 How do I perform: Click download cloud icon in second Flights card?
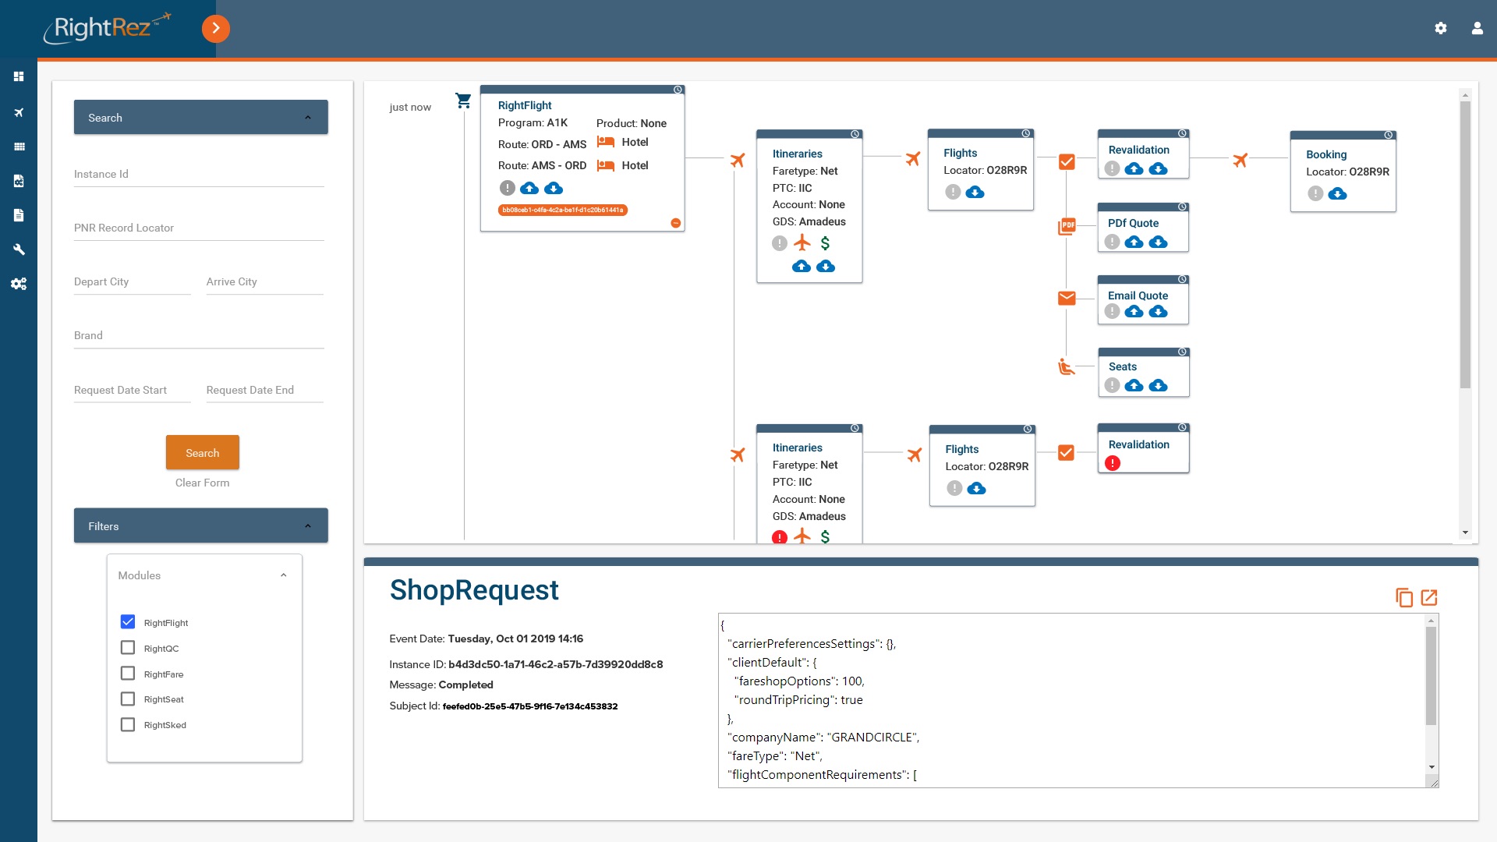(x=977, y=488)
